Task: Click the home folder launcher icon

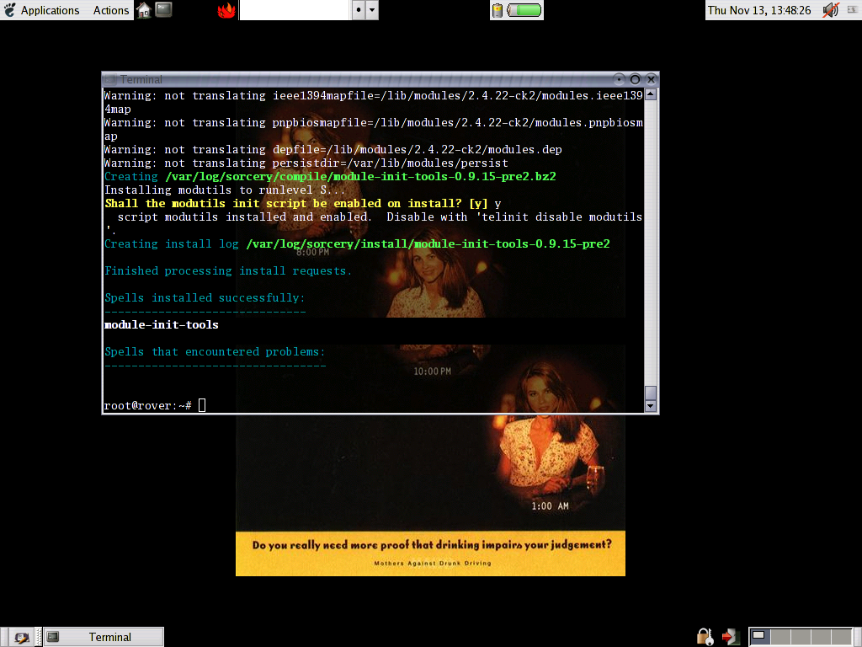Action: (144, 10)
